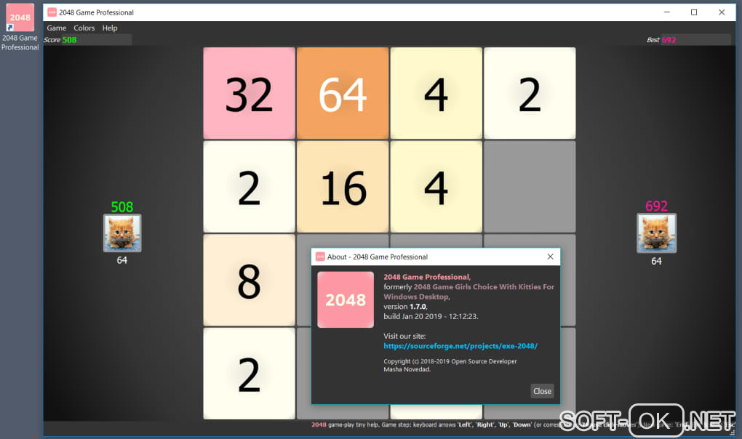The image size is (742, 439).
Task: Click the orange 64 tile
Action: pos(343,93)
